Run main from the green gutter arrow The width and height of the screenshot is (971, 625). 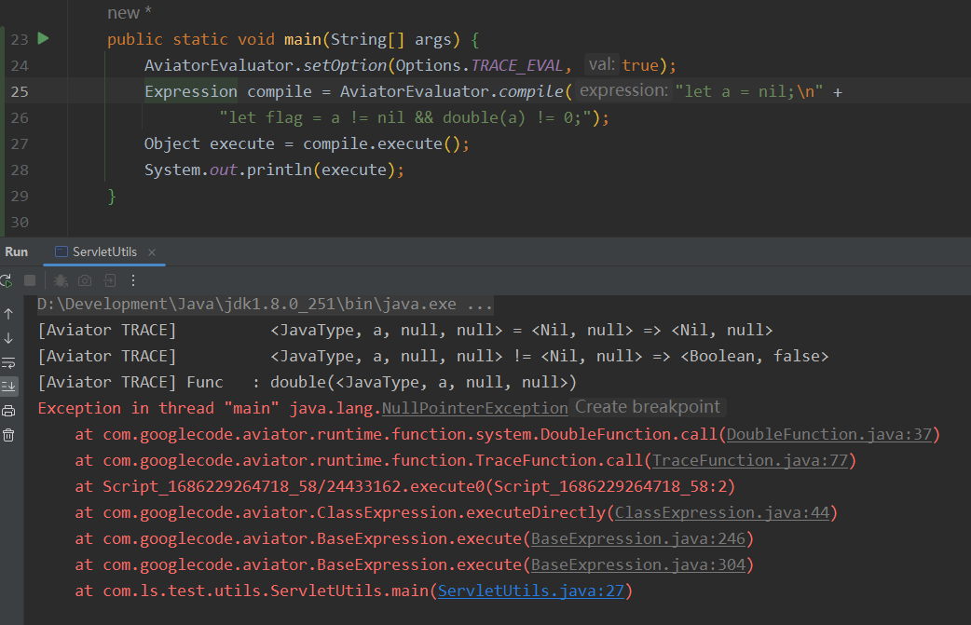point(42,39)
